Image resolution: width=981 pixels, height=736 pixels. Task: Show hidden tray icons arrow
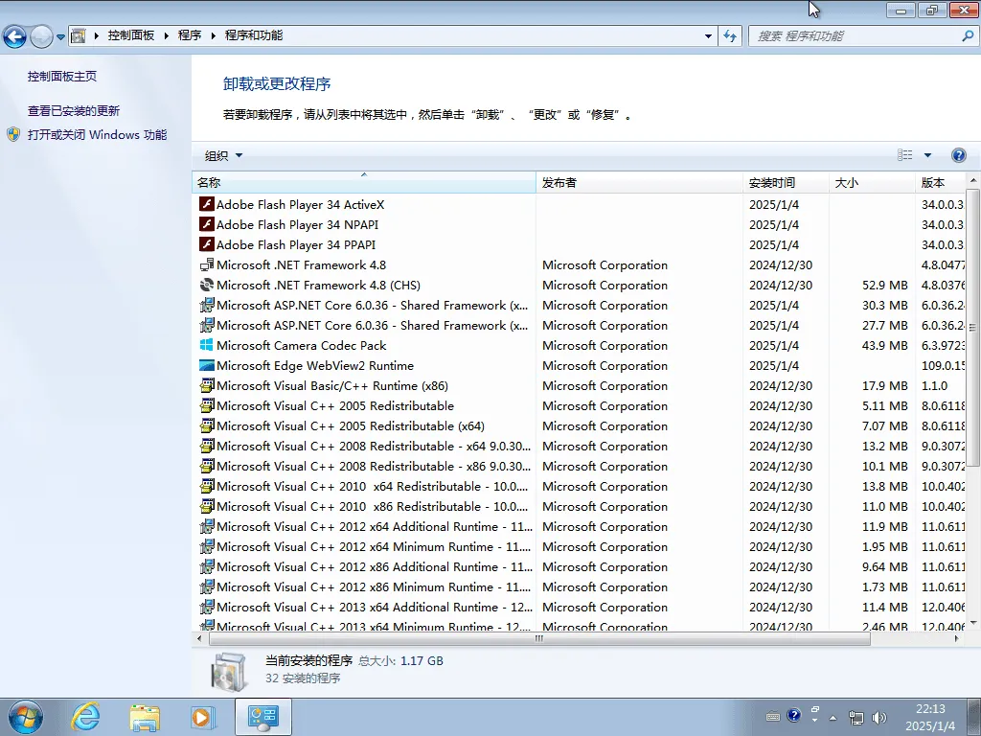833,717
